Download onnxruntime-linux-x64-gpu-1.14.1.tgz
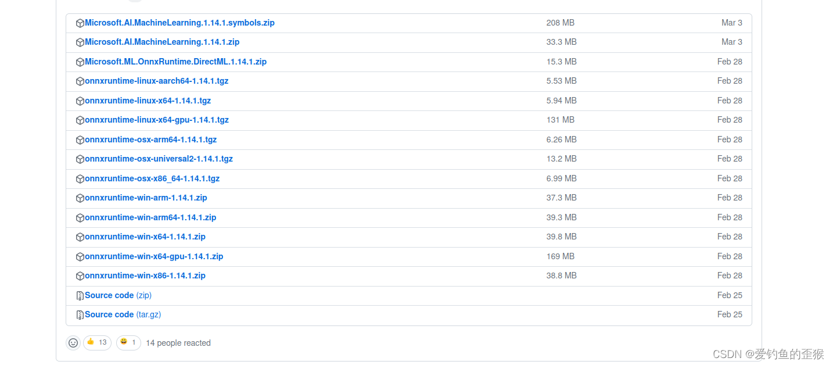The height and width of the screenshot is (365, 833). (x=157, y=120)
